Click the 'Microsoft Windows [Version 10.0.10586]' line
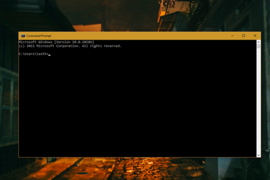The height and width of the screenshot is (180, 270). point(56,42)
